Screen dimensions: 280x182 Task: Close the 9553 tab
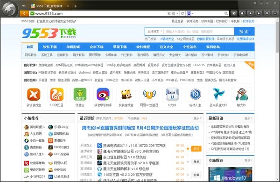68,6
